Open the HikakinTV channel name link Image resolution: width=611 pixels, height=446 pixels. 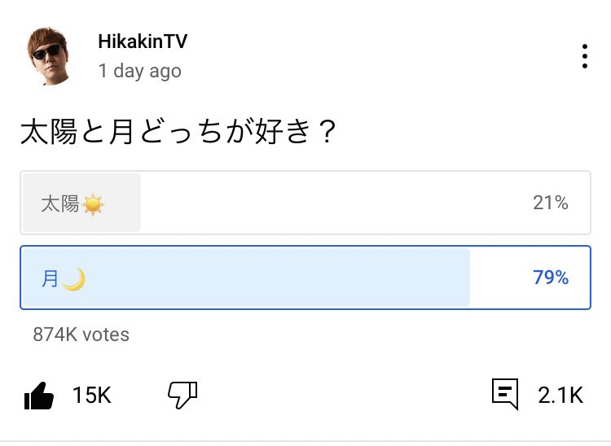(143, 42)
